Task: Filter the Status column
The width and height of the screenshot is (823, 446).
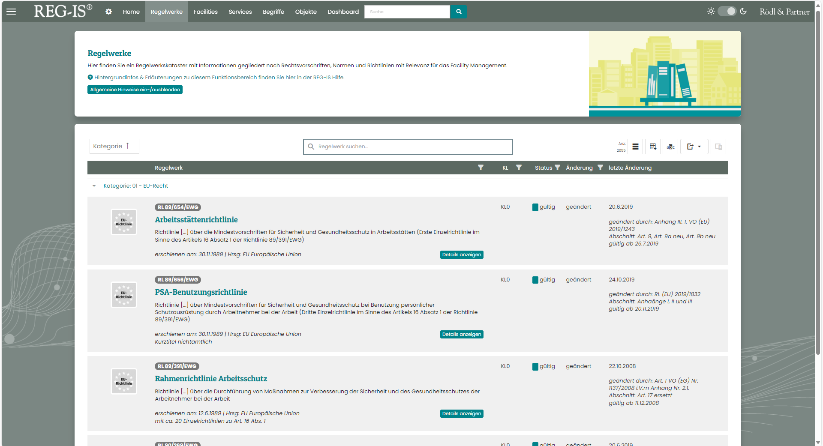Action: [x=557, y=168]
